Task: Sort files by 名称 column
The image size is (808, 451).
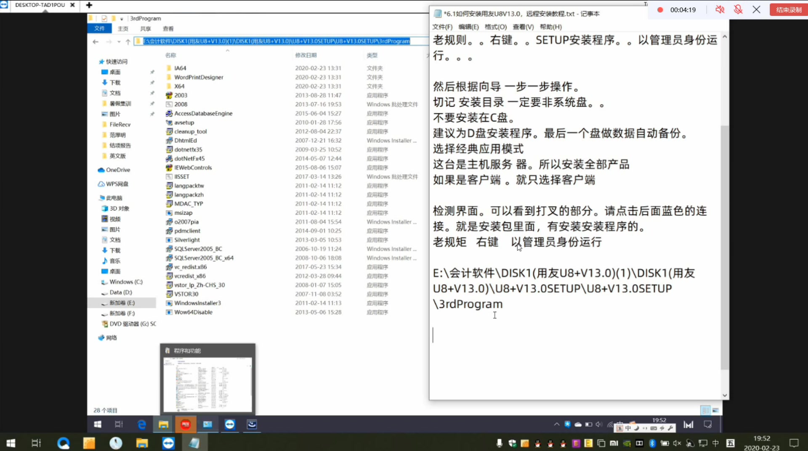Action: (x=170, y=55)
